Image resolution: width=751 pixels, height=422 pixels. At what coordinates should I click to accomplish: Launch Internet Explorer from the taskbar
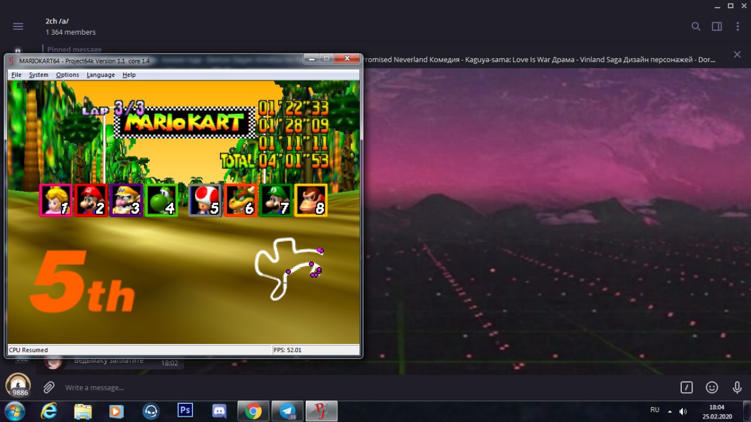tap(49, 411)
